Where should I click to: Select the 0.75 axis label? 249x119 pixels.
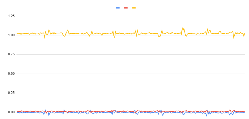11,54
